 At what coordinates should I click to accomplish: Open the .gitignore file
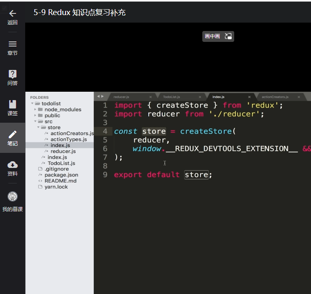[x=57, y=169]
